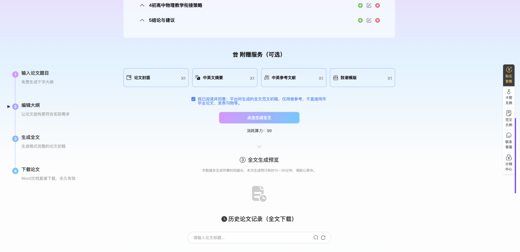
Task: Refresh the history paper records list
Action: coord(323,238)
